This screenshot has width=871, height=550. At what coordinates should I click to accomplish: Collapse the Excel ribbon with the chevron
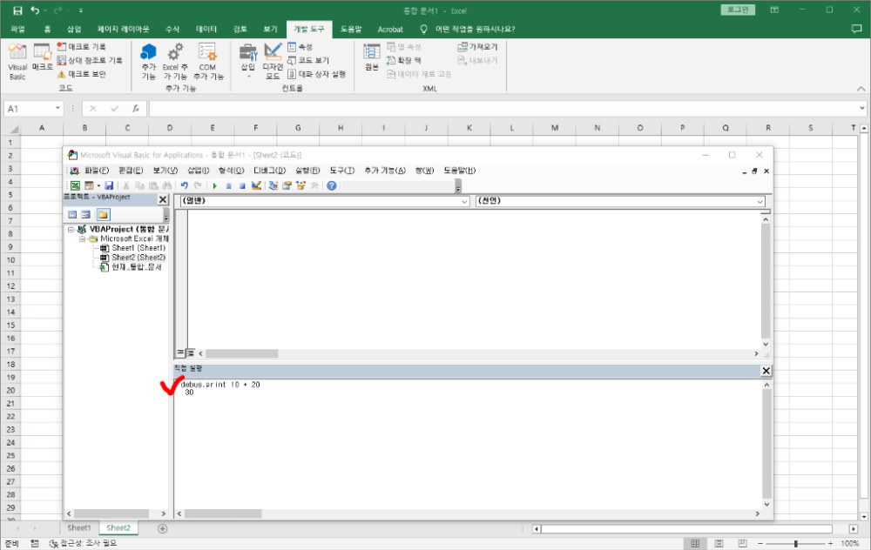861,89
